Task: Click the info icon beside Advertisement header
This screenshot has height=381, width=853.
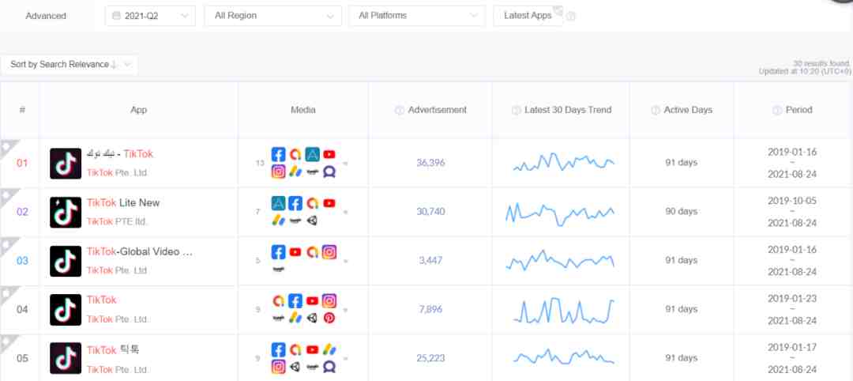Action: [x=400, y=110]
